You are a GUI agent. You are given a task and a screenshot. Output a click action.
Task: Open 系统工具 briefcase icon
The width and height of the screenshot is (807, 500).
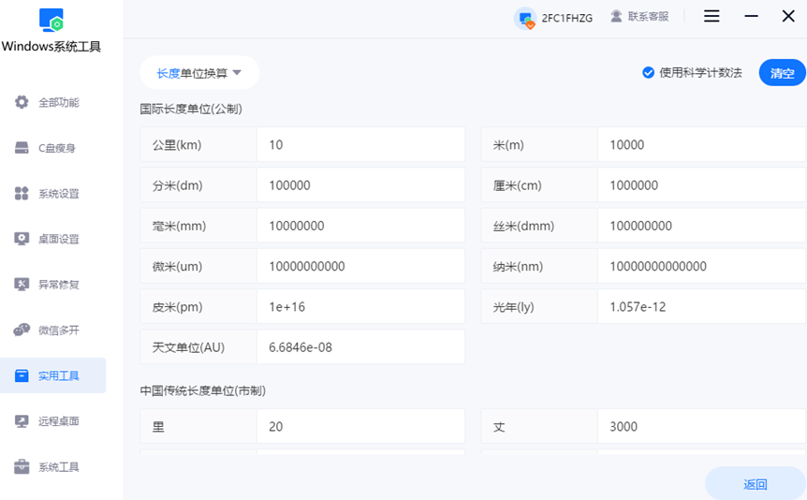[22, 466]
